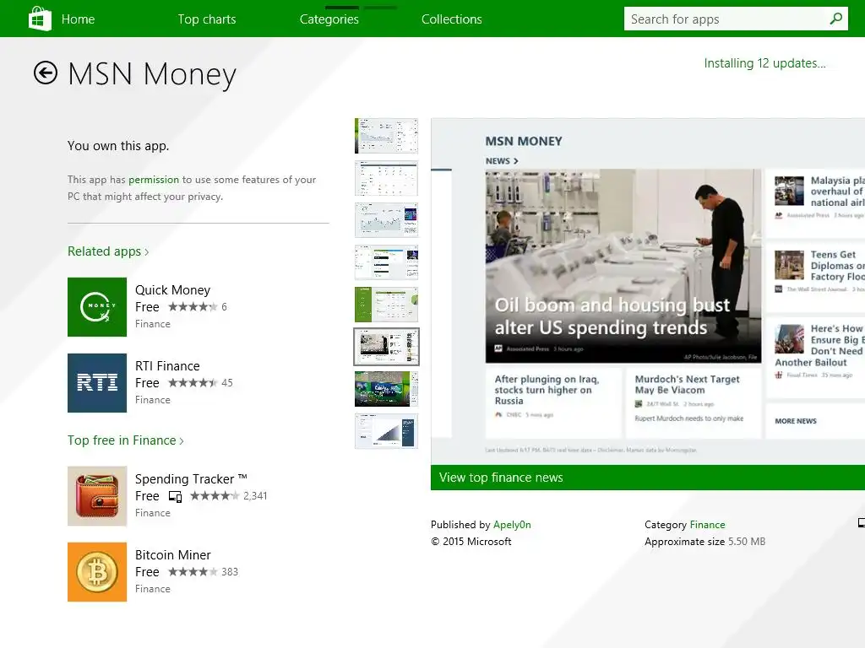The height and width of the screenshot is (648, 865).
Task: Open the Bitcoin Miner coin icon
Action: pos(97,572)
